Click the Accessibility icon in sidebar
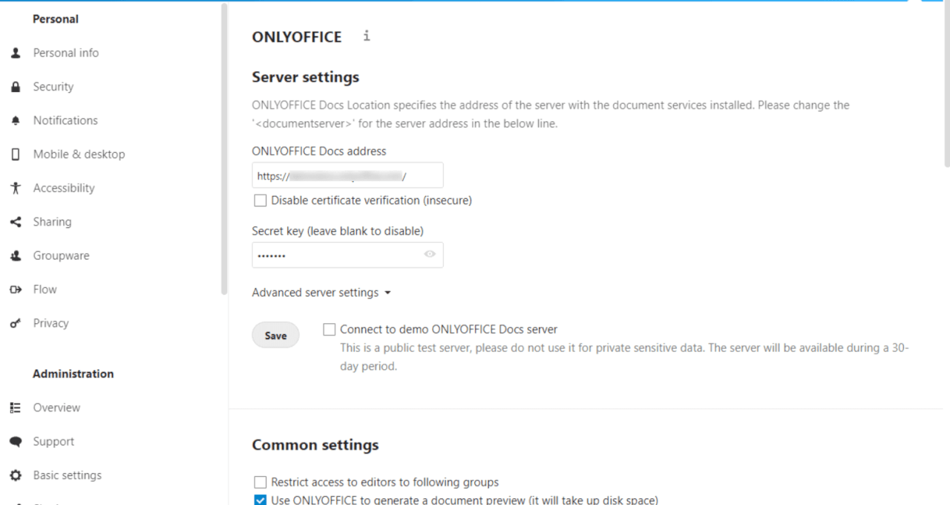This screenshot has height=505, width=950. pyautogui.click(x=16, y=187)
